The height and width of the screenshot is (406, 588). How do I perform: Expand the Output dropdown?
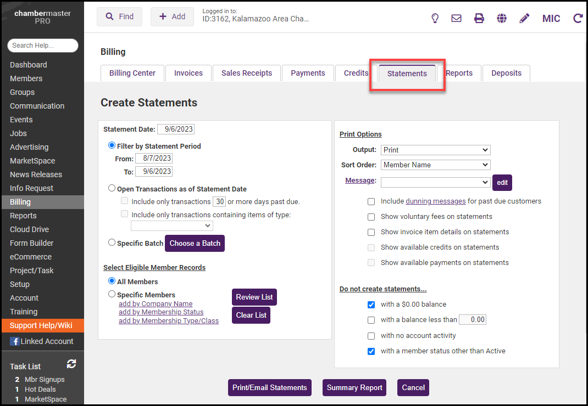pyautogui.click(x=435, y=150)
